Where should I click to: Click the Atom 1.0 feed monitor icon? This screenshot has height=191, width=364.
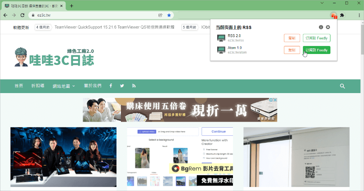[221, 50]
